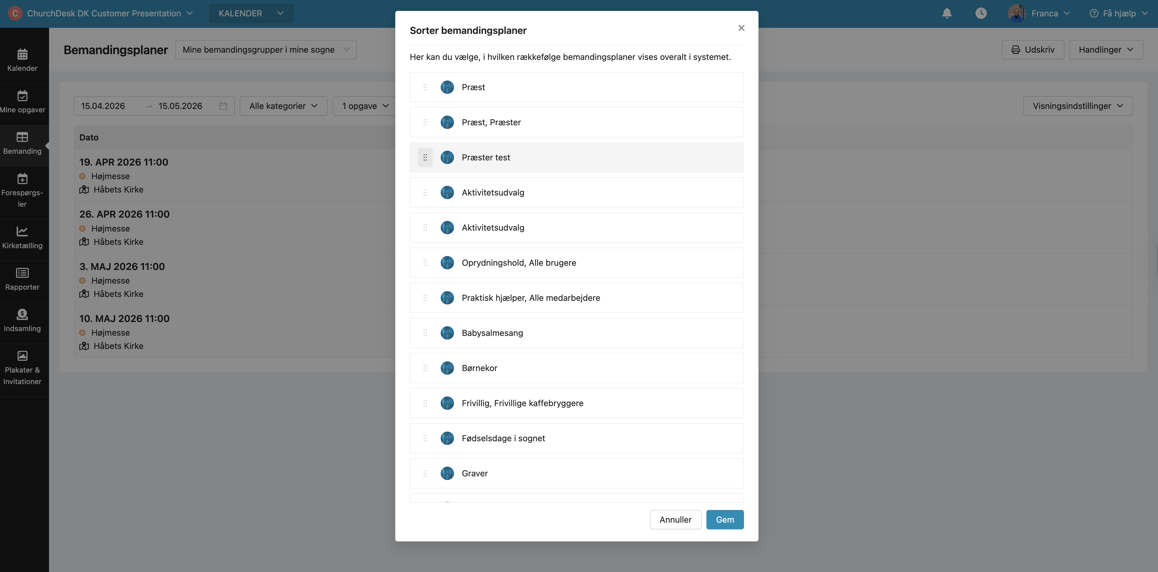1158x572 pixels.
Task: Open the Alle kategorier dropdown
Action: [x=283, y=106]
